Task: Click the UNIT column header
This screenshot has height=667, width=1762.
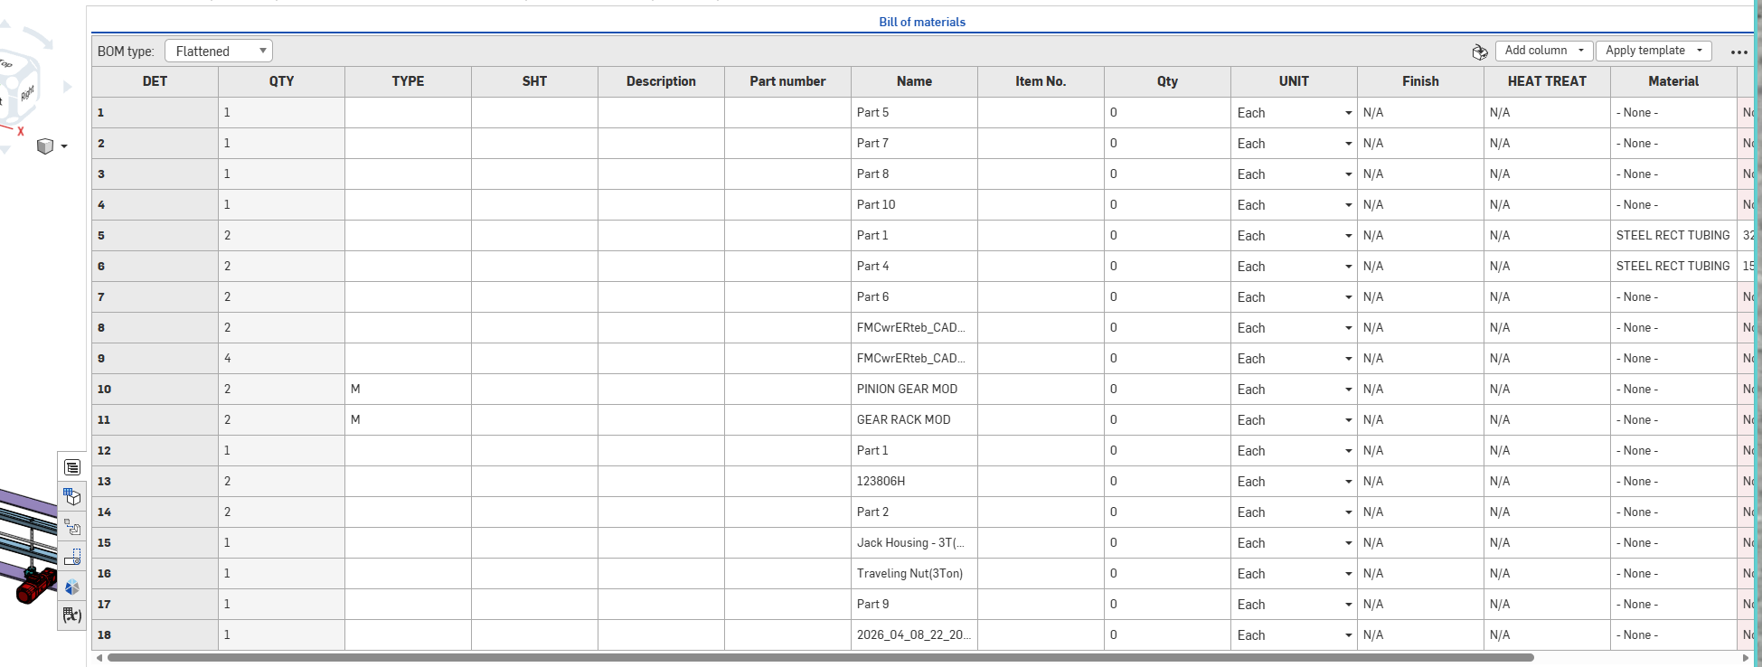Action: click(1294, 81)
